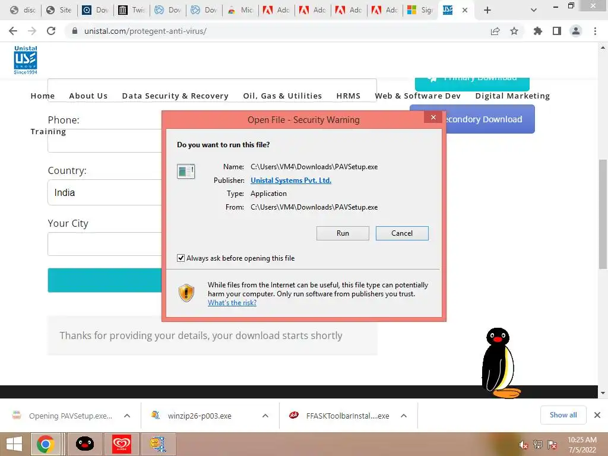
Task: Click the Pingu penguin character on the page
Action: pyautogui.click(x=499, y=363)
